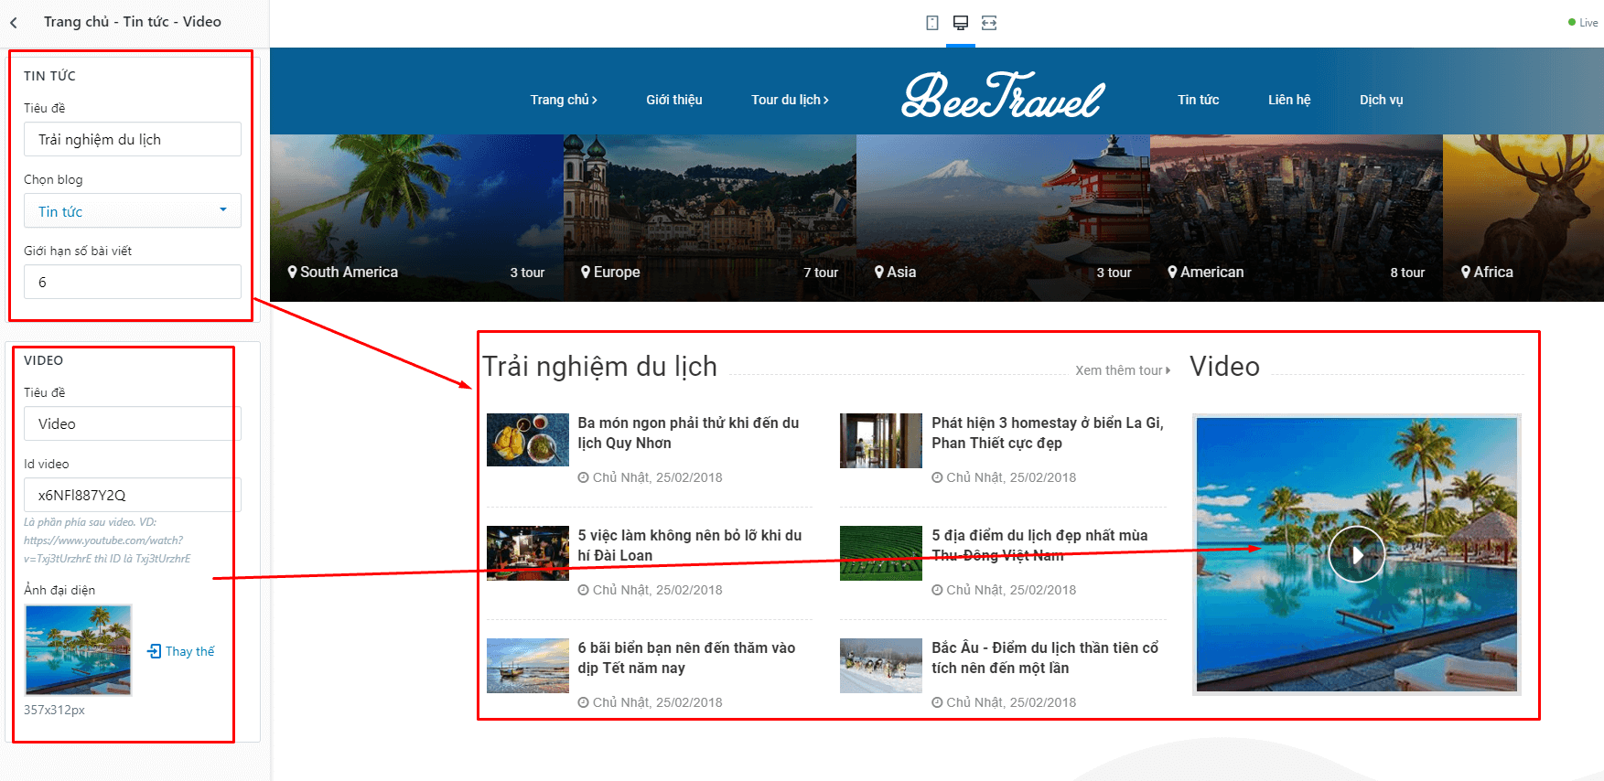The image size is (1604, 781).
Task: Play the video with the play button
Action: (x=1356, y=554)
